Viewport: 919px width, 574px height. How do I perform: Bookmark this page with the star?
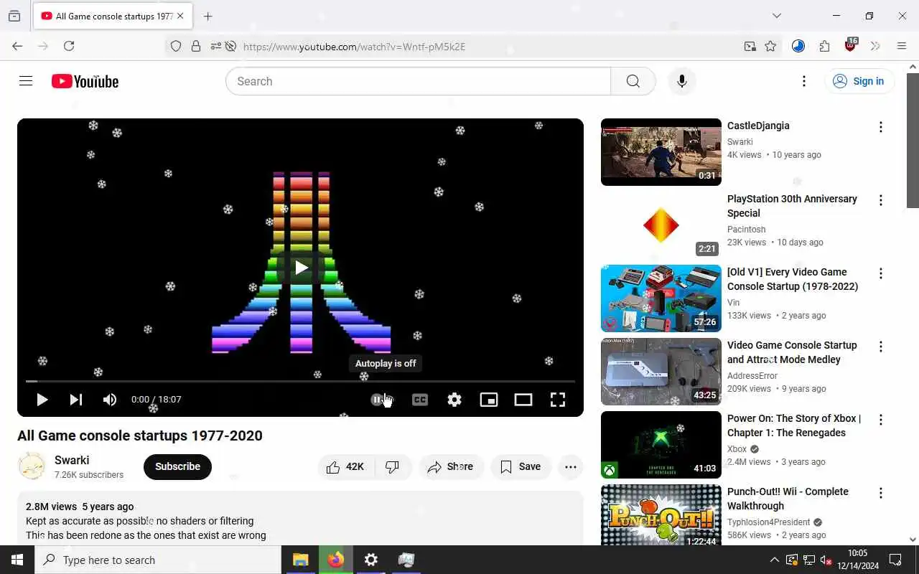[x=770, y=47]
